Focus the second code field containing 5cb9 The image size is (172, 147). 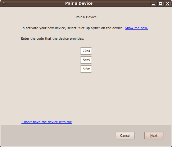tap(86, 60)
